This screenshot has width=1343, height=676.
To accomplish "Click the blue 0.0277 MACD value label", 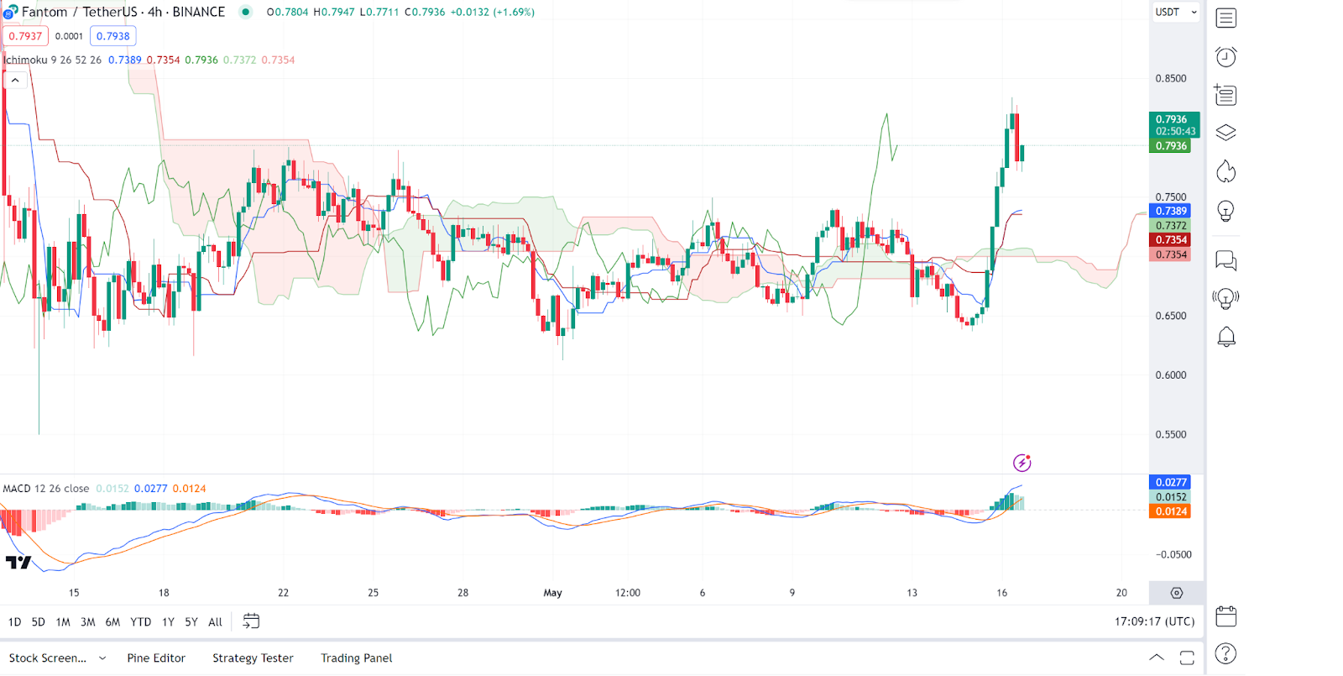I will pyautogui.click(x=1171, y=482).
